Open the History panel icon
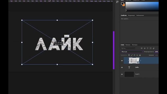Screen dimensions: 167x94 [x=117, y=2]
